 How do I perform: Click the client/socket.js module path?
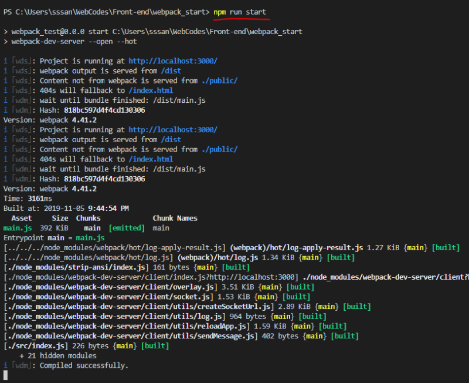coord(108,297)
